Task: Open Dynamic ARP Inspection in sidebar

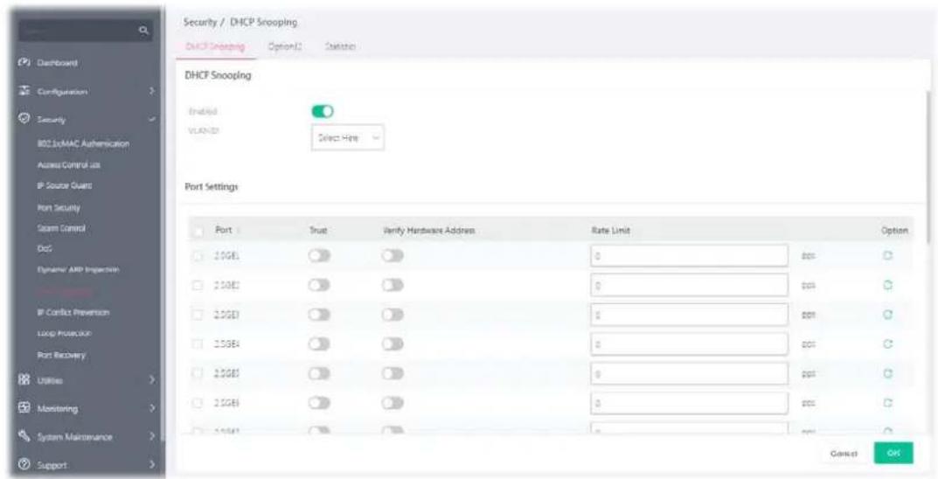Action: 78,270
